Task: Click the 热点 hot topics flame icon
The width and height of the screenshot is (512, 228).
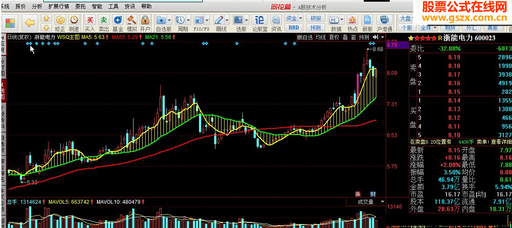Action: click(352, 20)
